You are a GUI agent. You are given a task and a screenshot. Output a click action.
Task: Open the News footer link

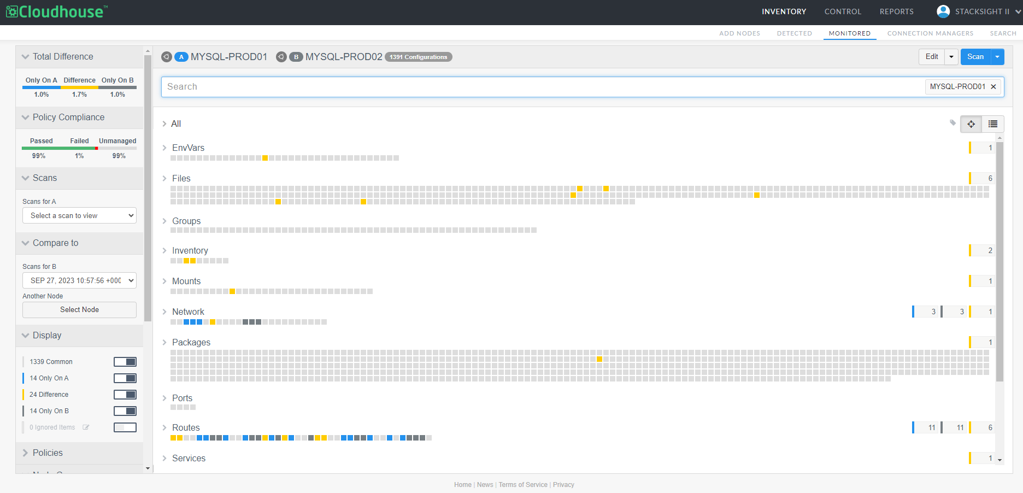(485, 485)
